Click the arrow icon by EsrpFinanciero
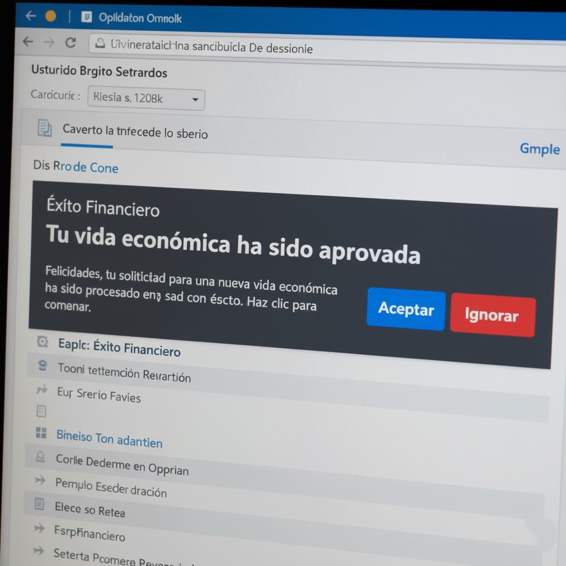566x566 pixels. tap(39, 528)
